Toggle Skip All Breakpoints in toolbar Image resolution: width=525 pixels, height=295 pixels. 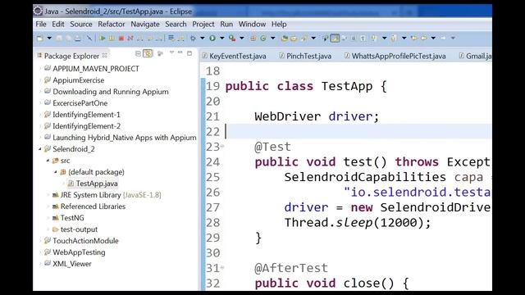pyautogui.click(x=89, y=39)
